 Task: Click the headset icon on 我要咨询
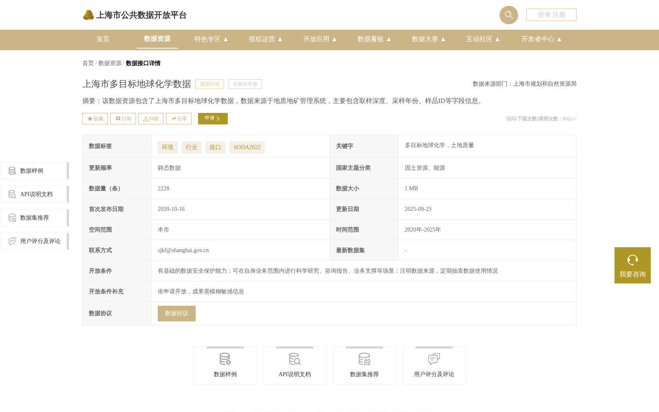633,260
